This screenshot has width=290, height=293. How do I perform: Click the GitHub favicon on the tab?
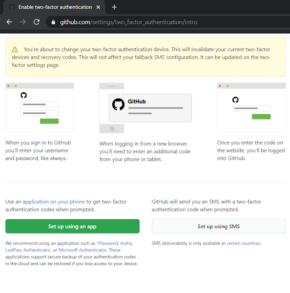coord(12,7)
